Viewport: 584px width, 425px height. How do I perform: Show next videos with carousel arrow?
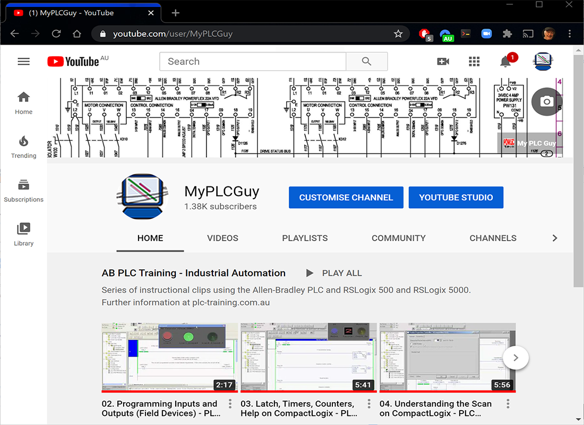pos(516,358)
